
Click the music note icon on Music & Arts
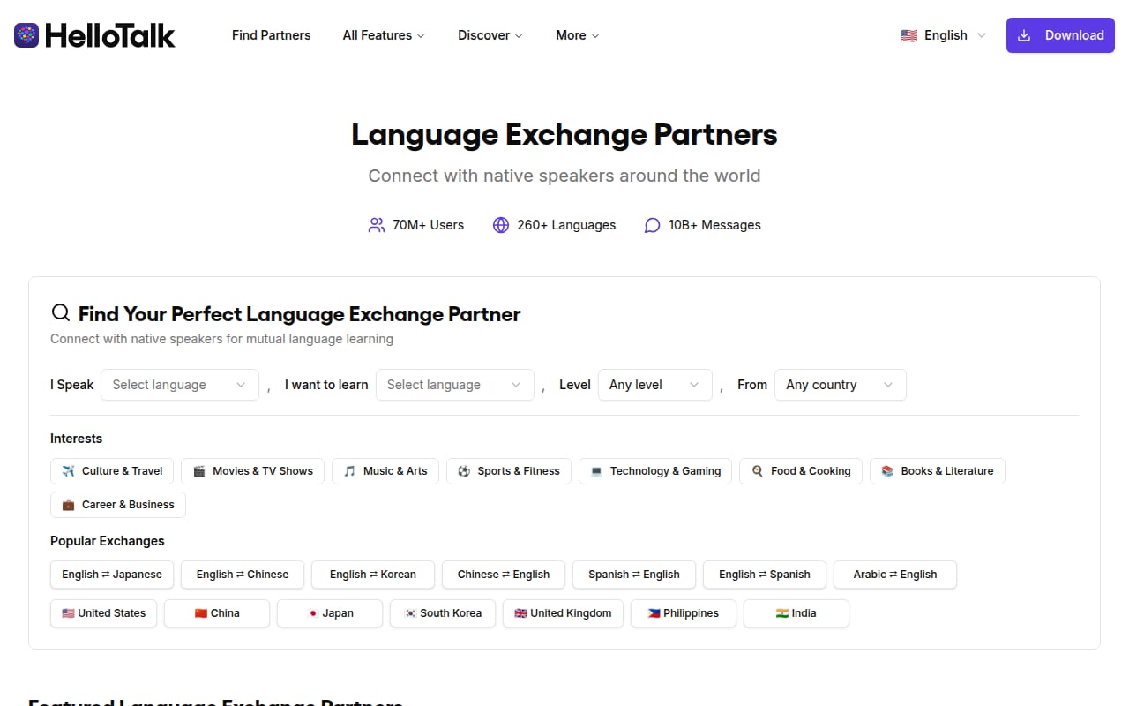click(350, 471)
